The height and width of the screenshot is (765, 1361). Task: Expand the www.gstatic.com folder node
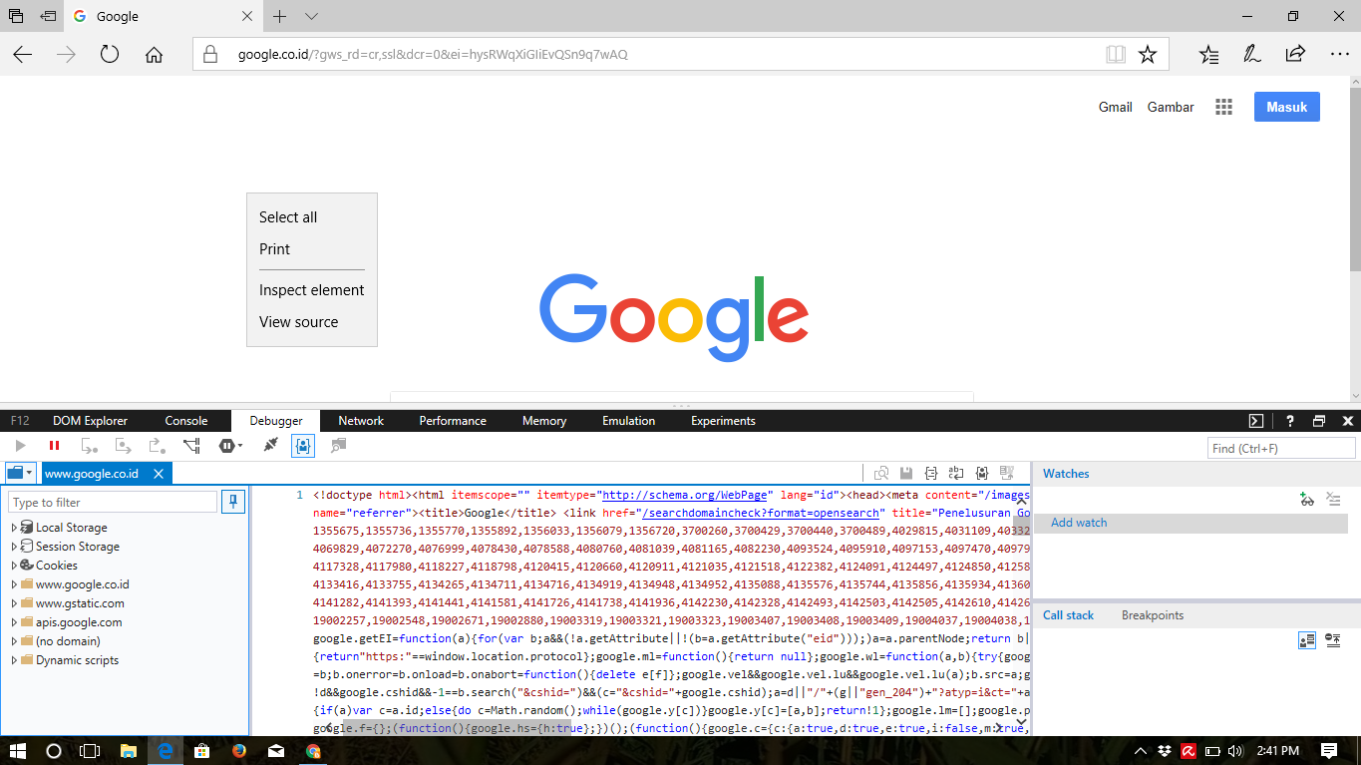point(14,603)
